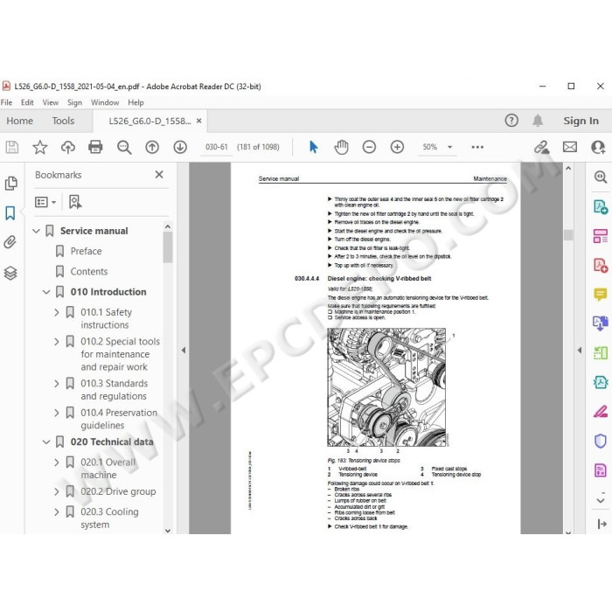612x612 pixels.
Task: Click the Save file icon
Action: 11,147
